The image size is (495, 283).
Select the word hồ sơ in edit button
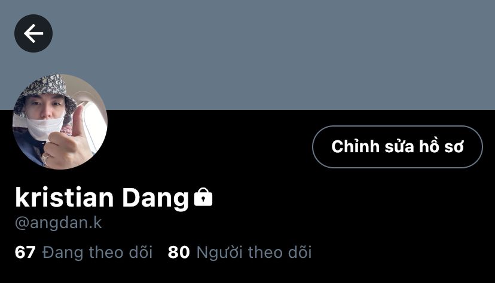coord(441,146)
